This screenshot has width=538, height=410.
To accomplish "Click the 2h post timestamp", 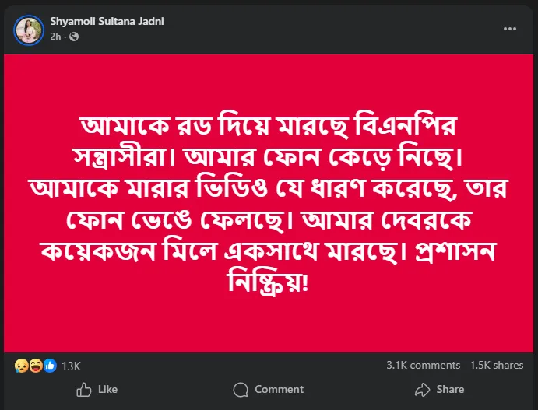I will coord(56,37).
